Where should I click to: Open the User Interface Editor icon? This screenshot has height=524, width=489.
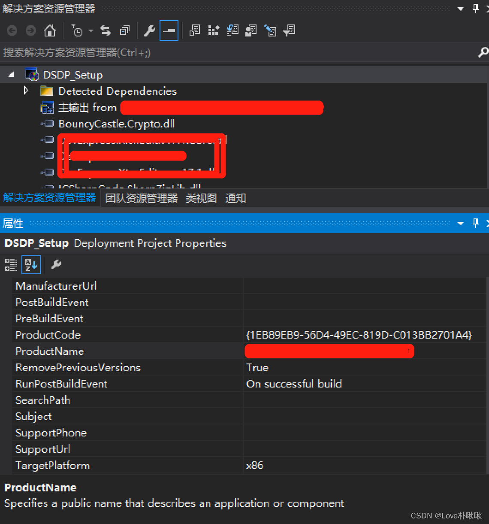251,30
